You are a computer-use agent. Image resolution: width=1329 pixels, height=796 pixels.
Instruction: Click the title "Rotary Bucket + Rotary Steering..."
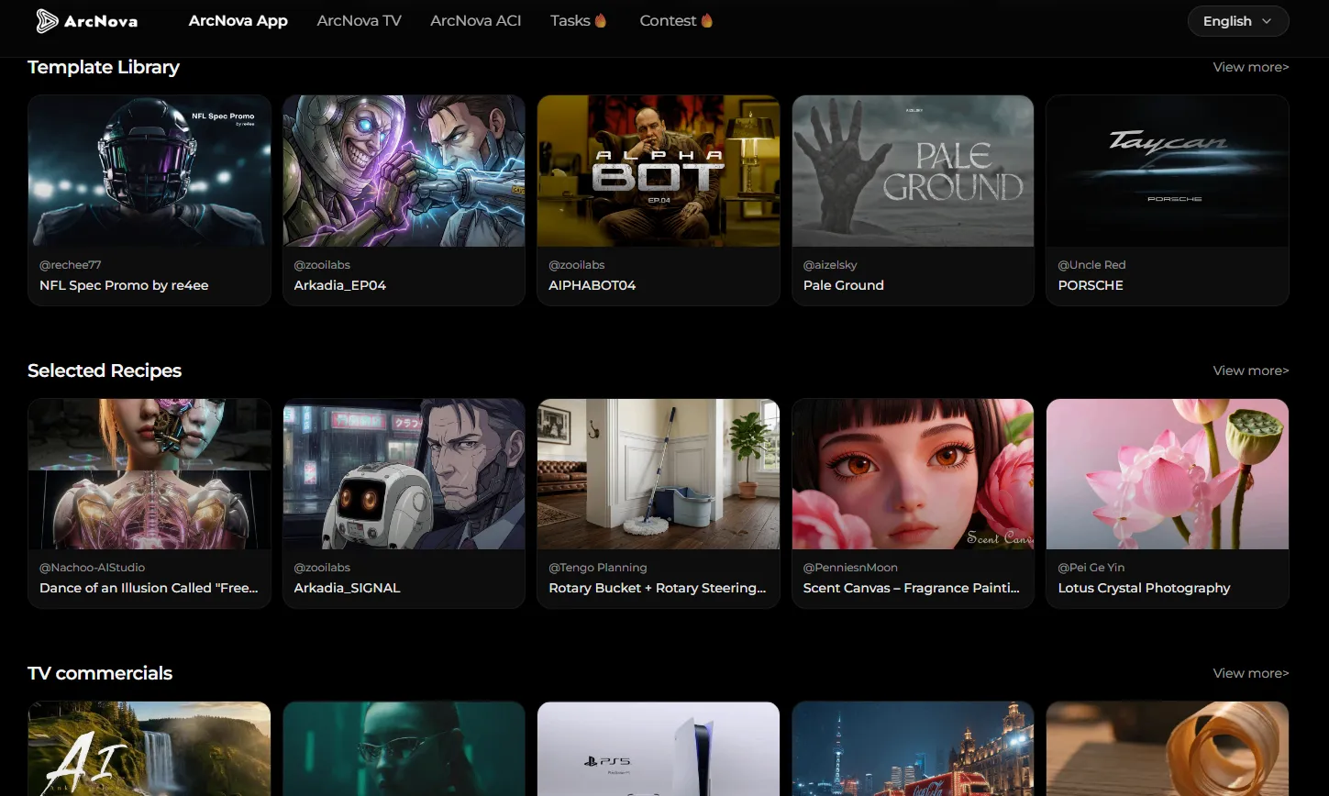(657, 588)
